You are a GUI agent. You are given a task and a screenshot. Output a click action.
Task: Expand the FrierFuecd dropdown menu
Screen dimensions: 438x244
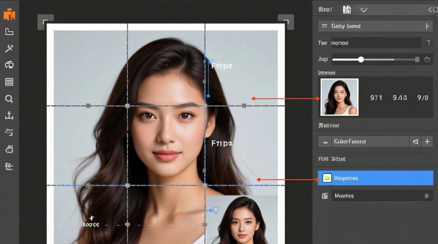[415, 142]
